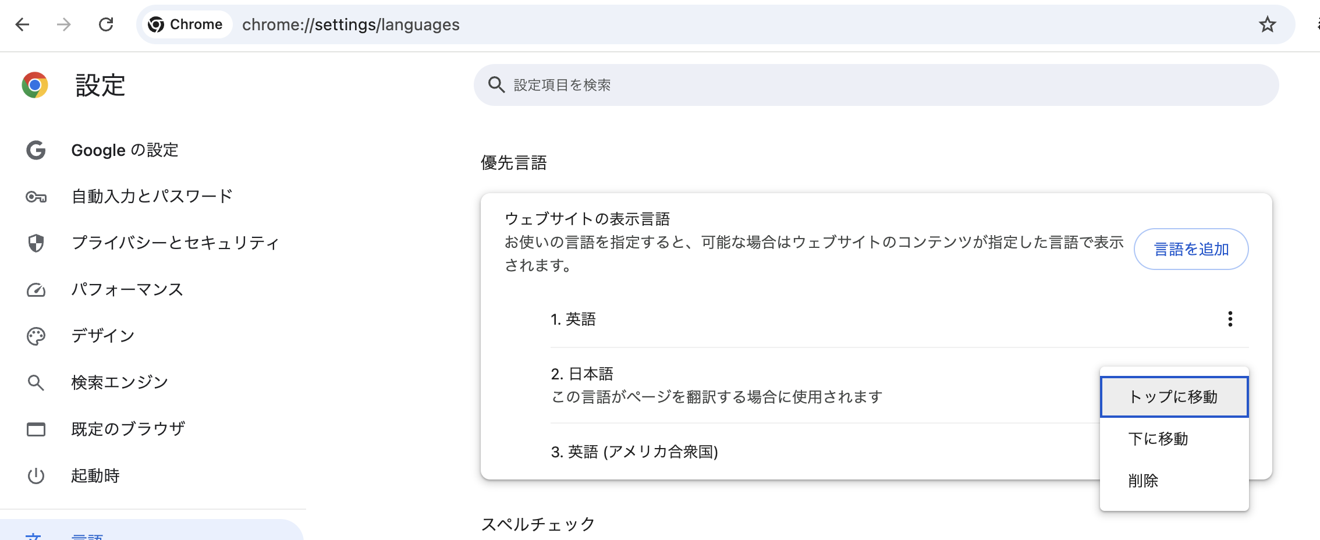Click the 言語を追加 button
This screenshot has width=1320, height=540.
tap(1191, 249)
